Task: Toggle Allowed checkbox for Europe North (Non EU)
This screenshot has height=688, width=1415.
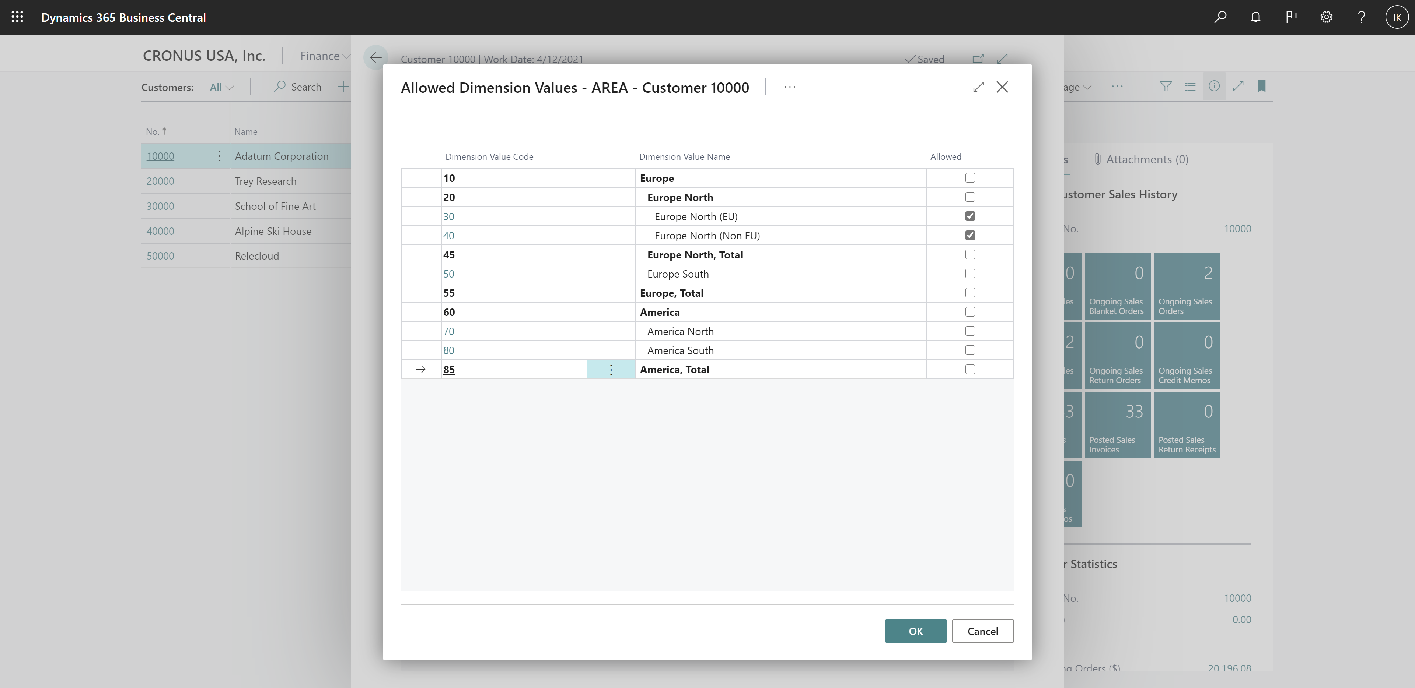Action: [970, 234]
